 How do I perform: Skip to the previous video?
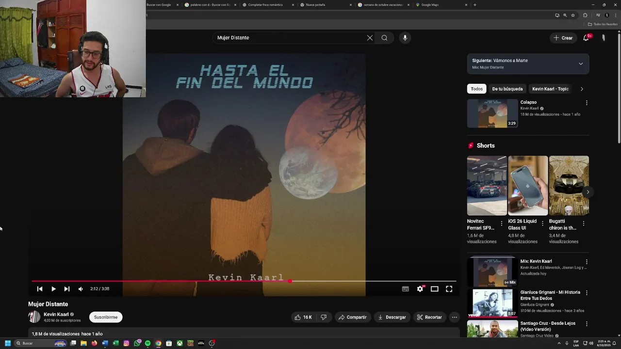pyautogui.click(x=40, y=289)
